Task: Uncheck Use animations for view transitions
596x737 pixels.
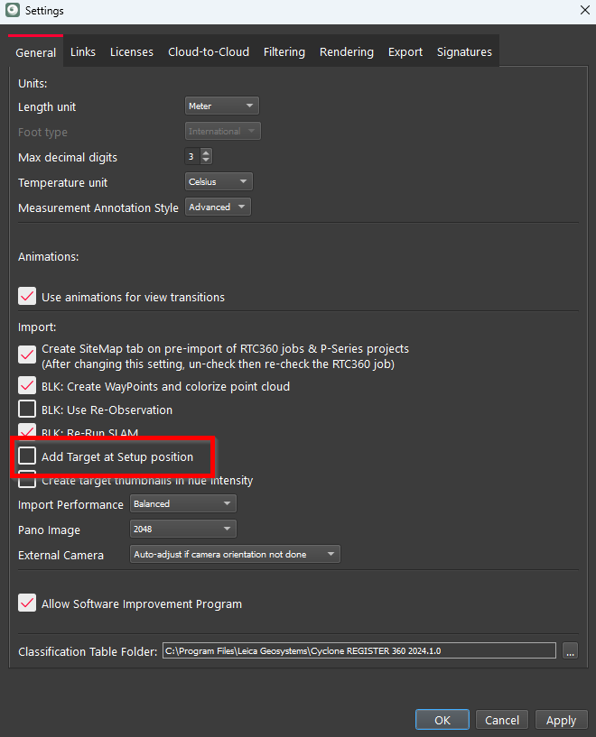Action: pyautogui.click(x=28, y=297)
